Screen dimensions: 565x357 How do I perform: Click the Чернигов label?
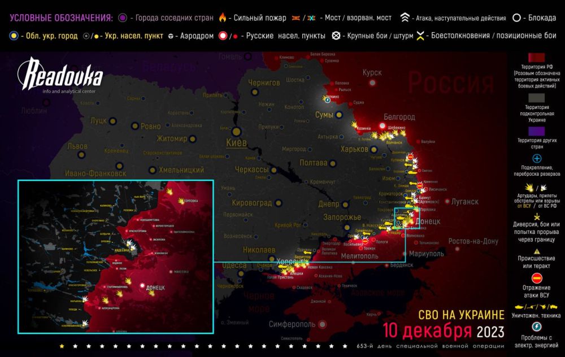tap(264, 82)
